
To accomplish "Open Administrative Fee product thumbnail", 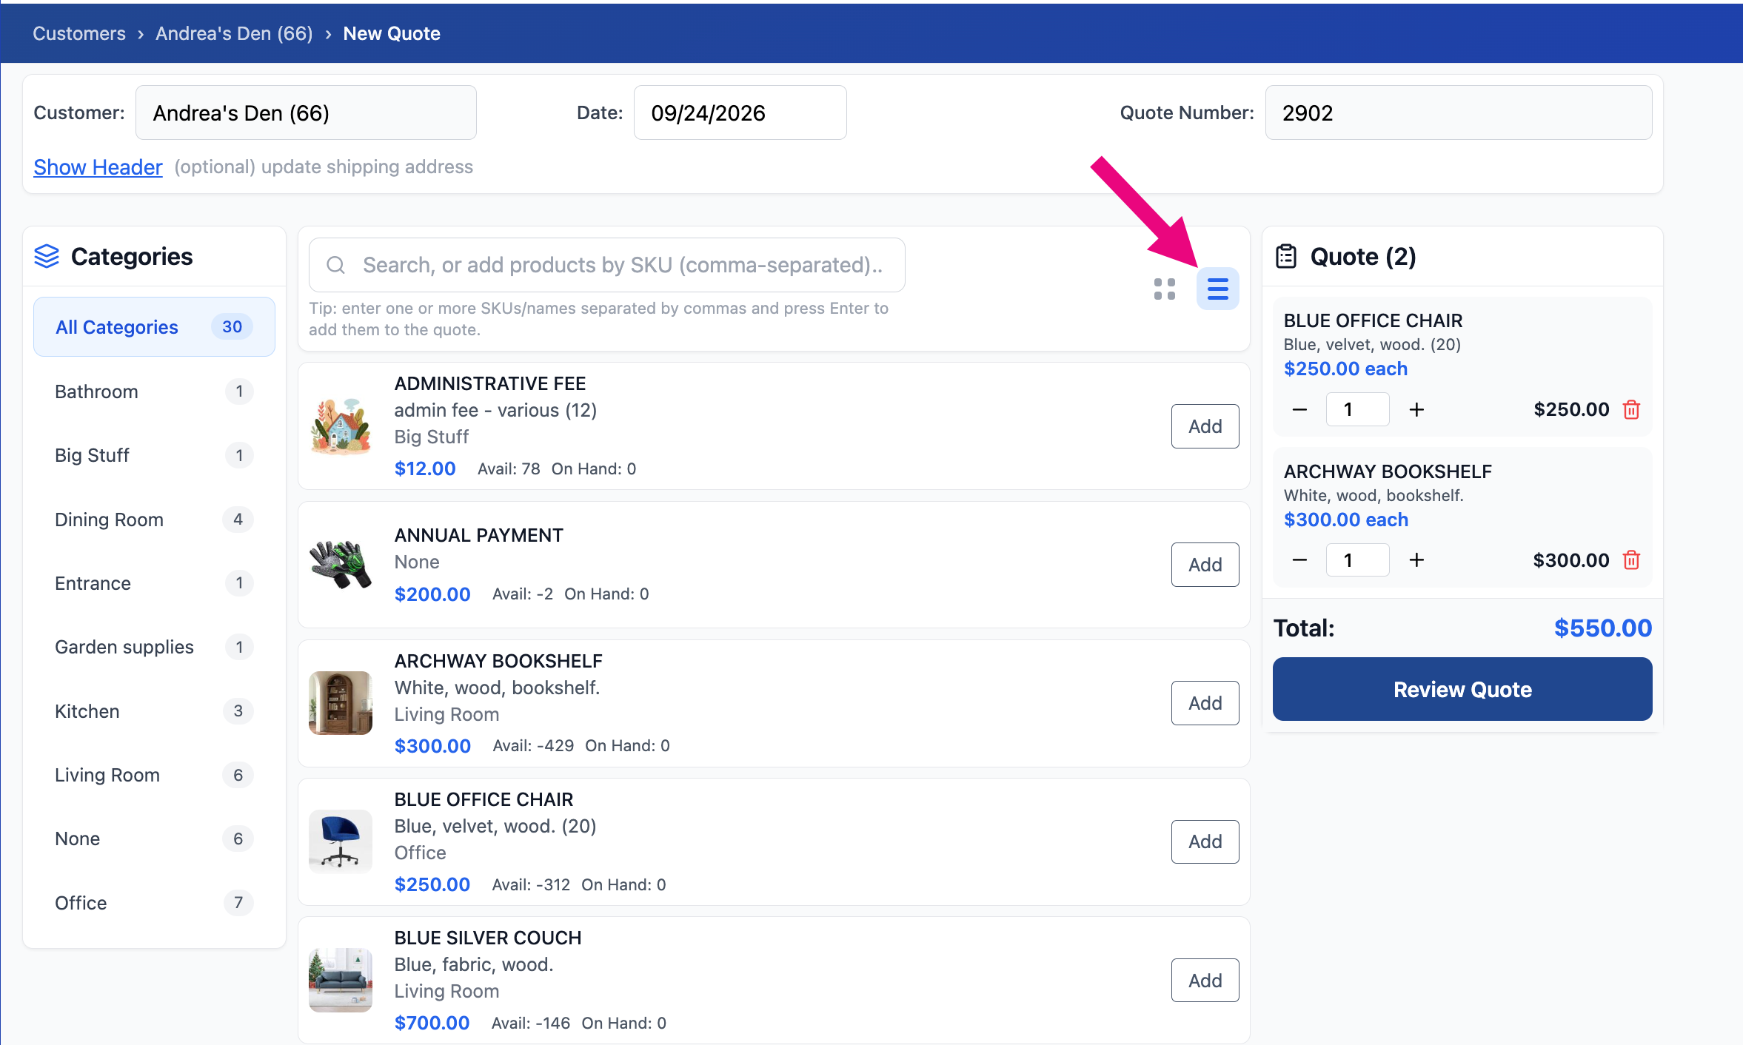I will coord(341,426).
